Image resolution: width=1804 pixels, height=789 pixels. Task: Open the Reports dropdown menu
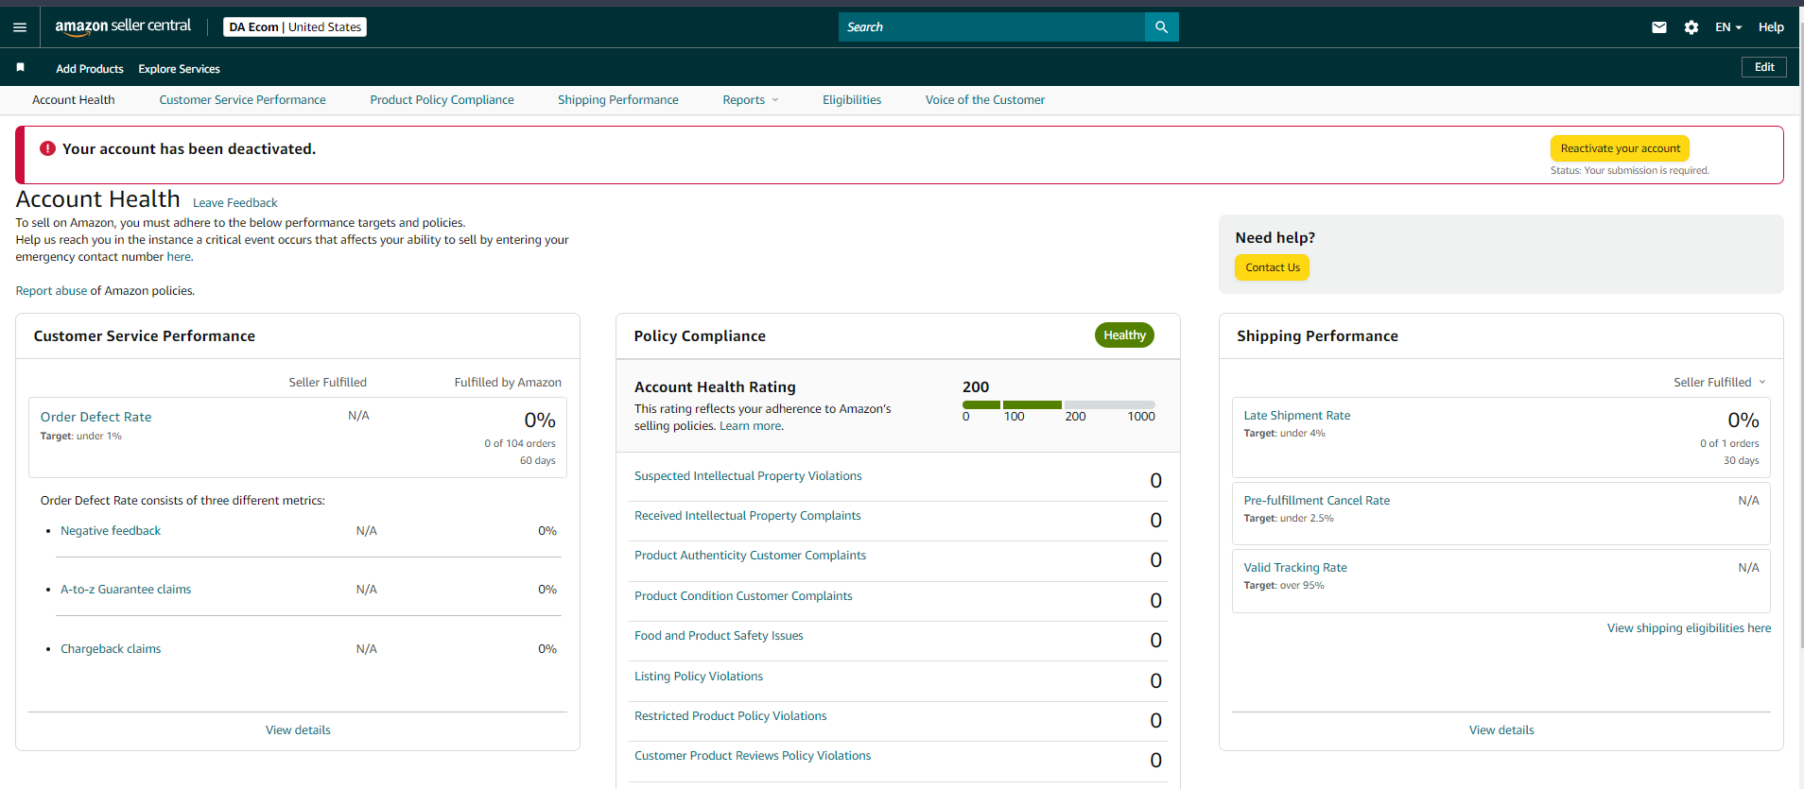coord(751,100)
